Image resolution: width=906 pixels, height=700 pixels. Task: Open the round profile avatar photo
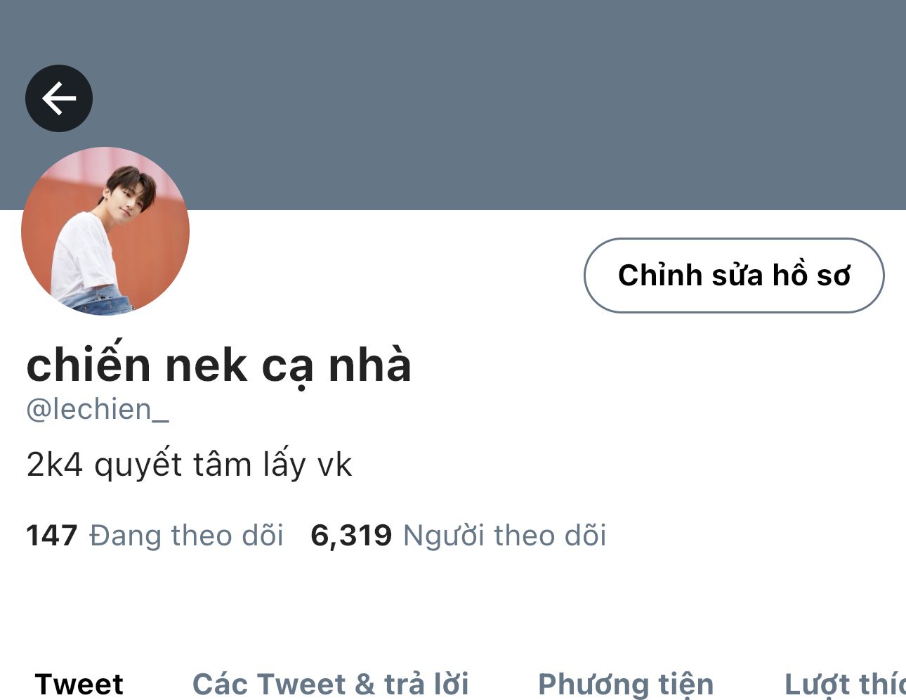tap(105, 231)
